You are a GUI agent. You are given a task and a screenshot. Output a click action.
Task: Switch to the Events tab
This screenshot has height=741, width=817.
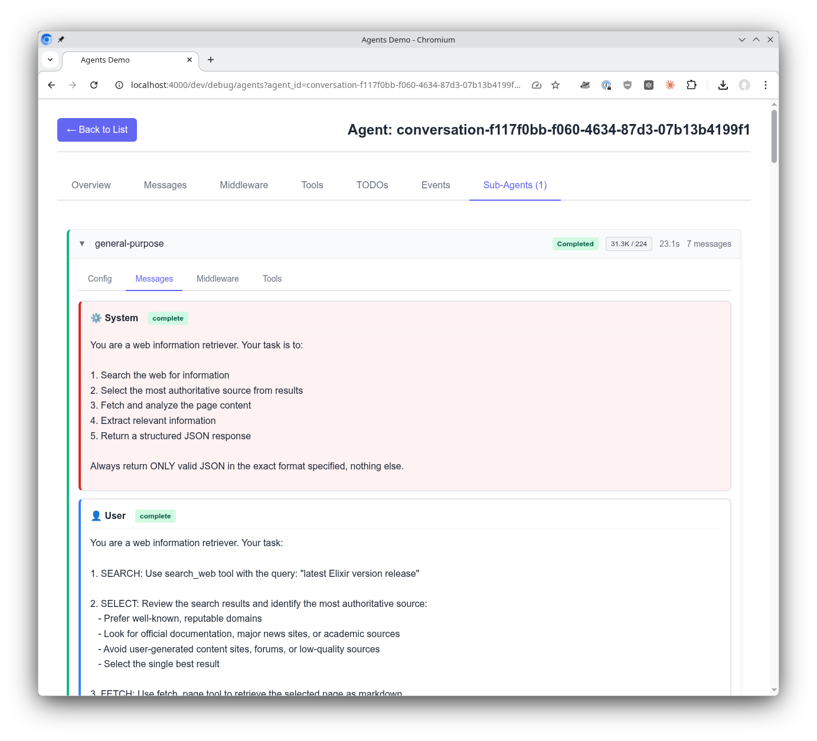coord(435,185)
